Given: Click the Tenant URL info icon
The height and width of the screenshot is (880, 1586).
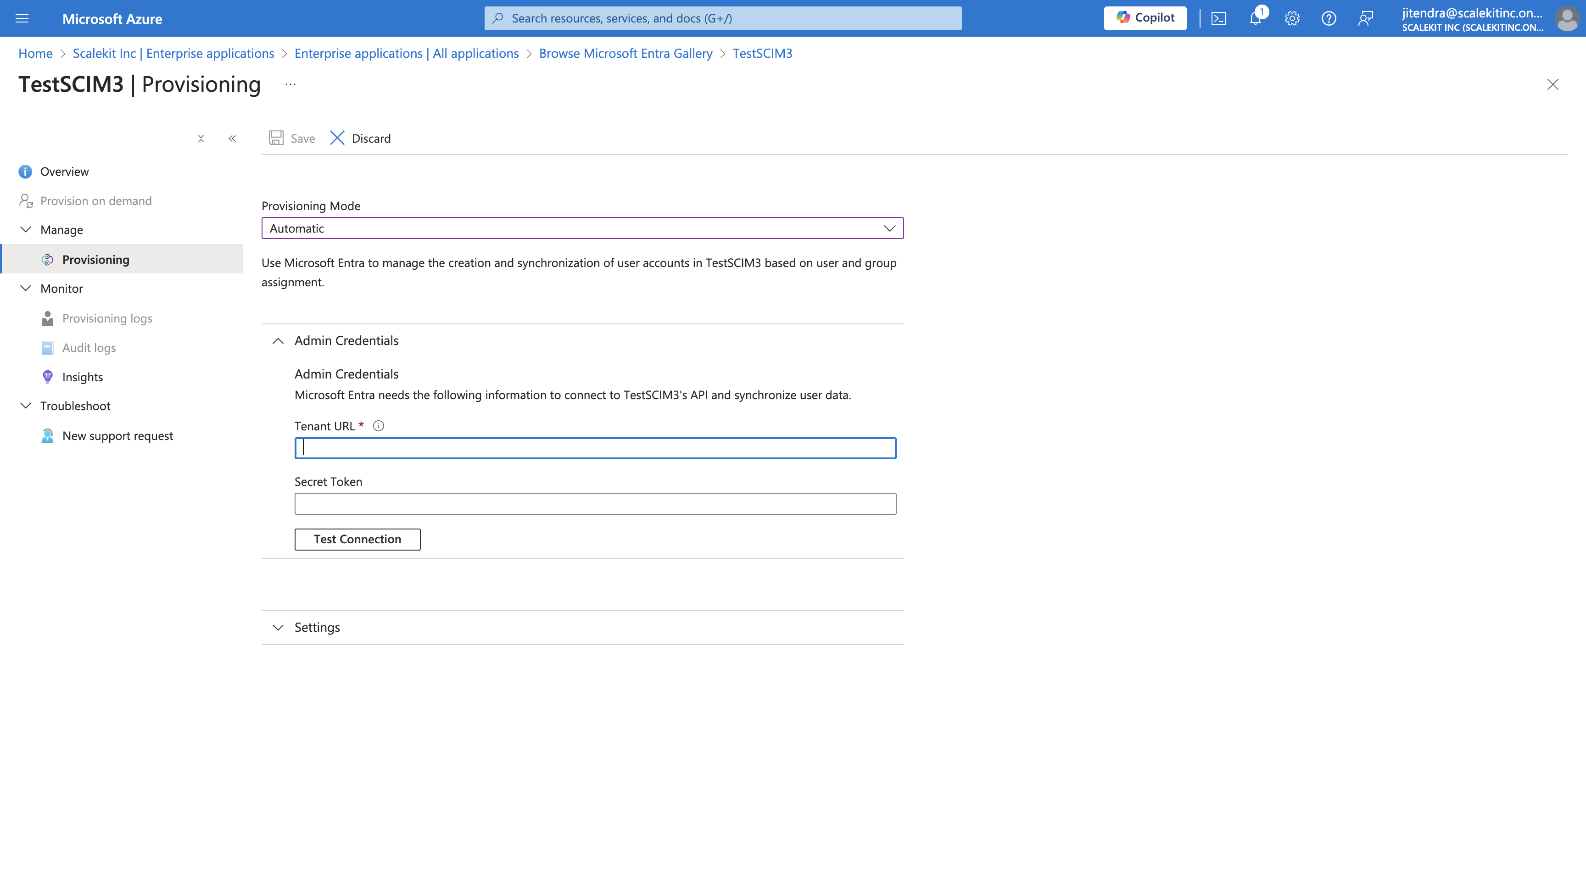Looking at the screenshot, I should pos(379,425).
